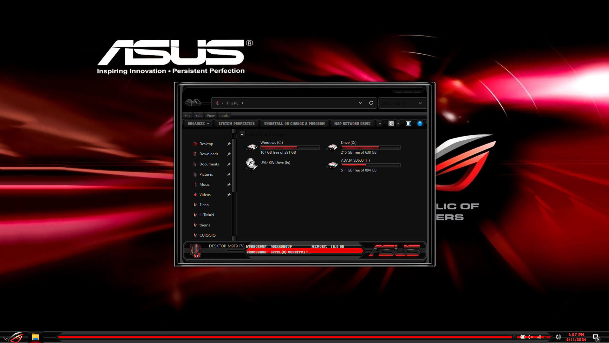609x343 pixels.
Task: Open the ADATA SD600 (F:) drive icon
Action: (x=332, y=165)
